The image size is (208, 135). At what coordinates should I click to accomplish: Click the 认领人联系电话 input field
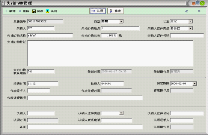(116, 120)
